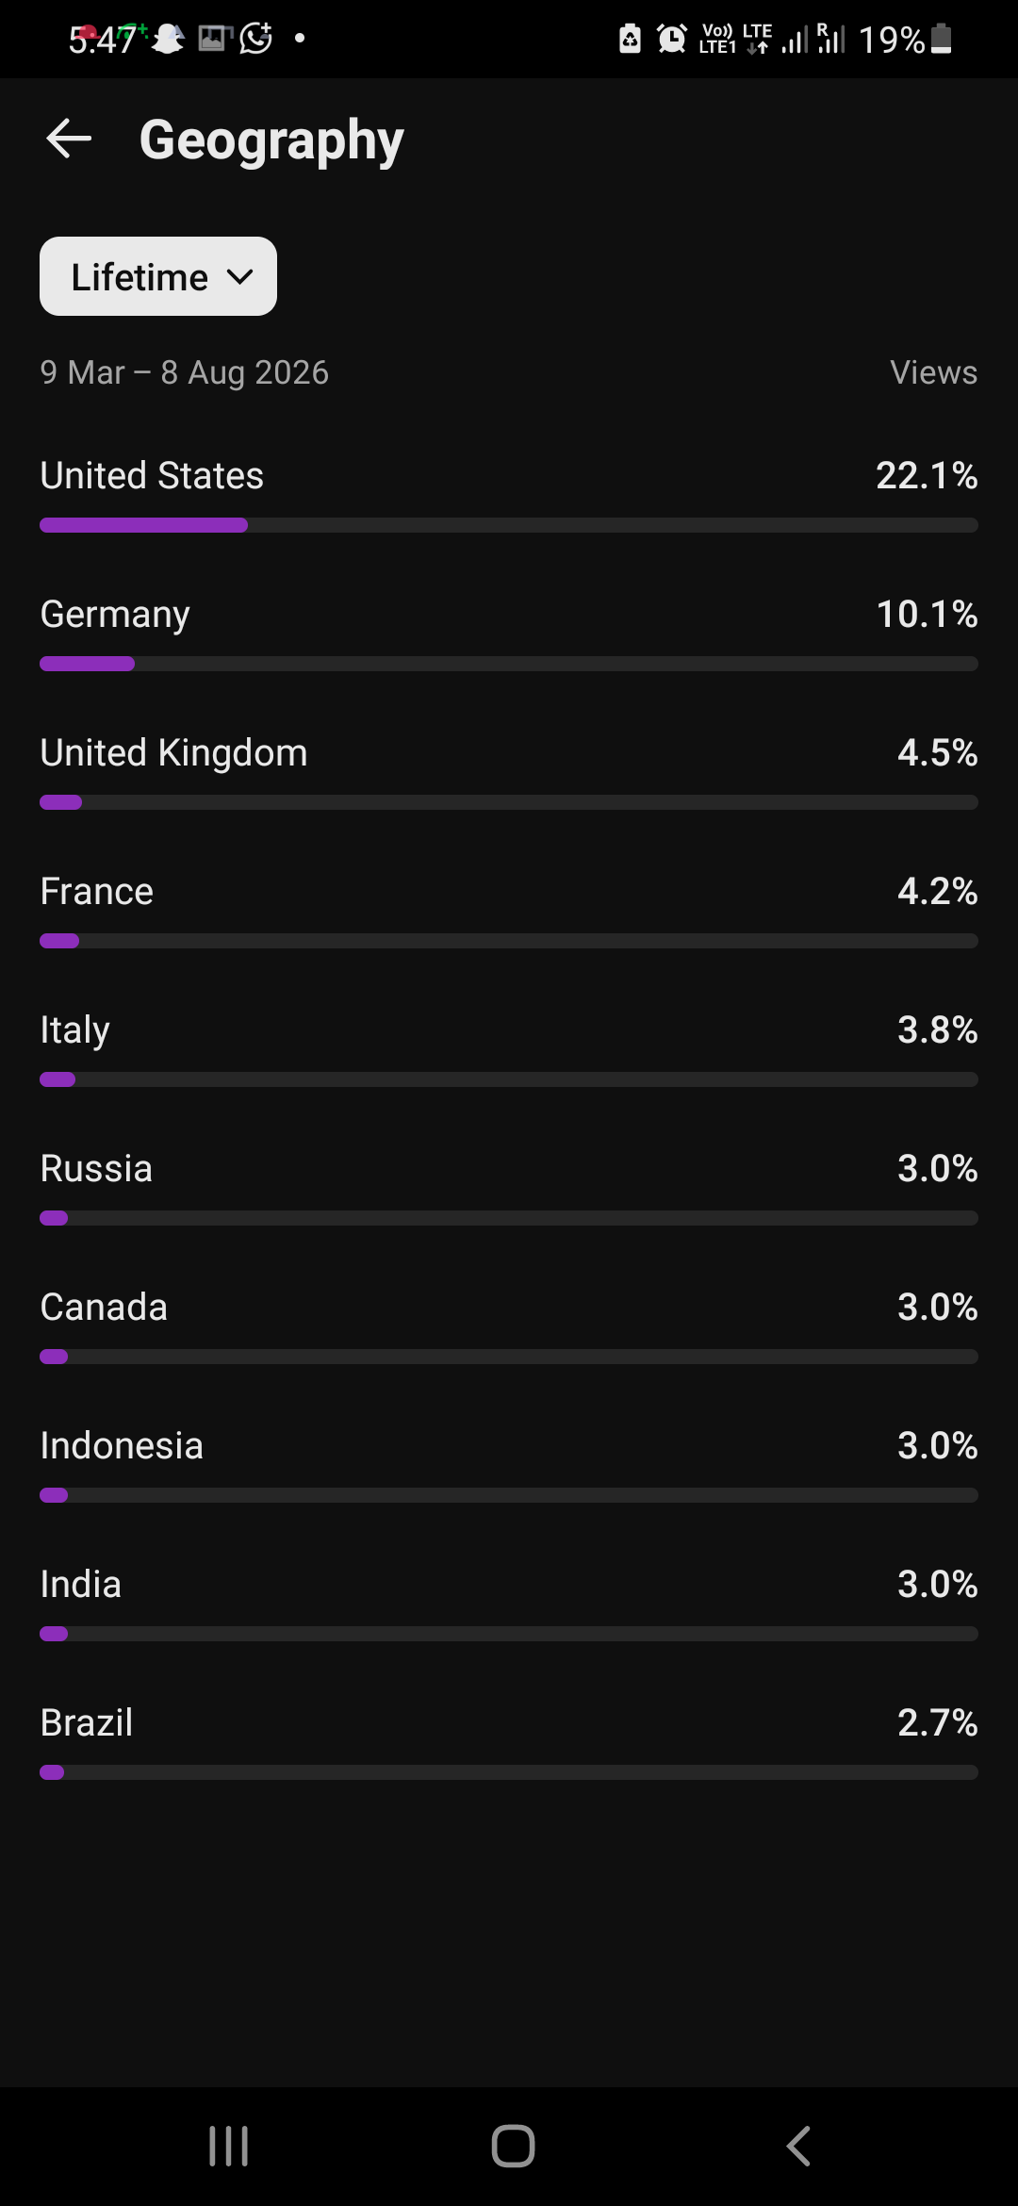Select the United States row

[509, 494]
